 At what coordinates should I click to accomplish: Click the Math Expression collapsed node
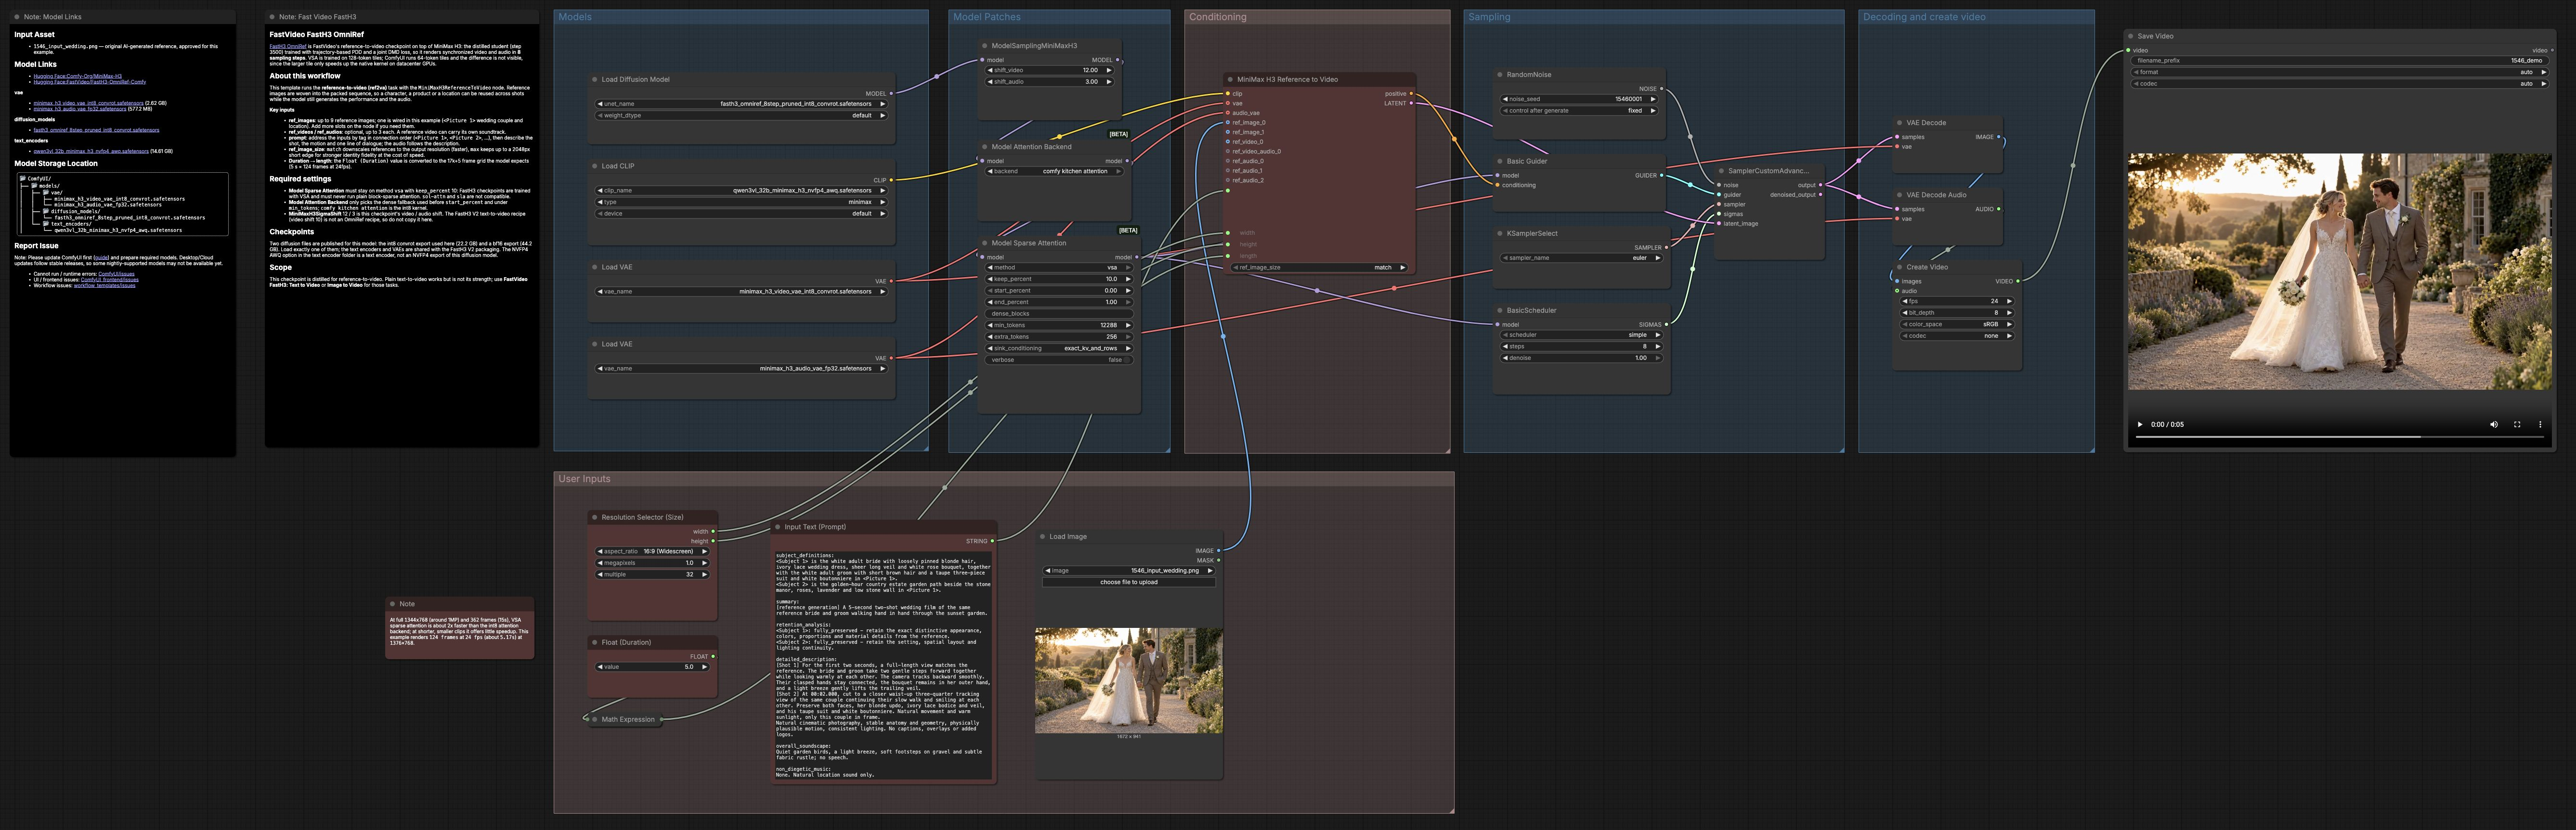click(x=626, y=719)
